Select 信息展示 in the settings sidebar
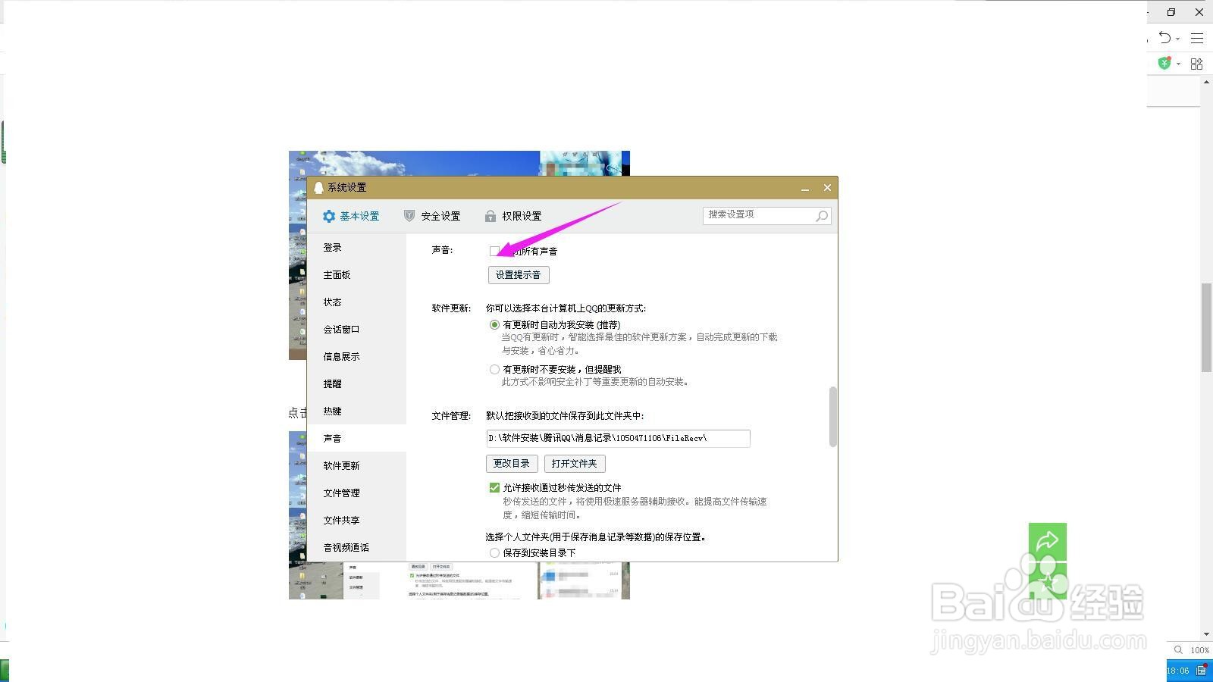This screenshot has height=682, width=1213. pos(357,357)
